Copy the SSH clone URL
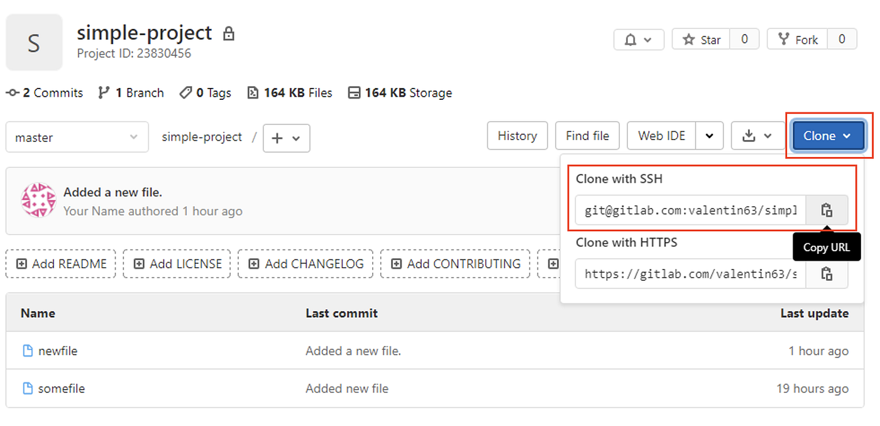The width and height of the screenshot is (880, 426). tap(827, 210)
